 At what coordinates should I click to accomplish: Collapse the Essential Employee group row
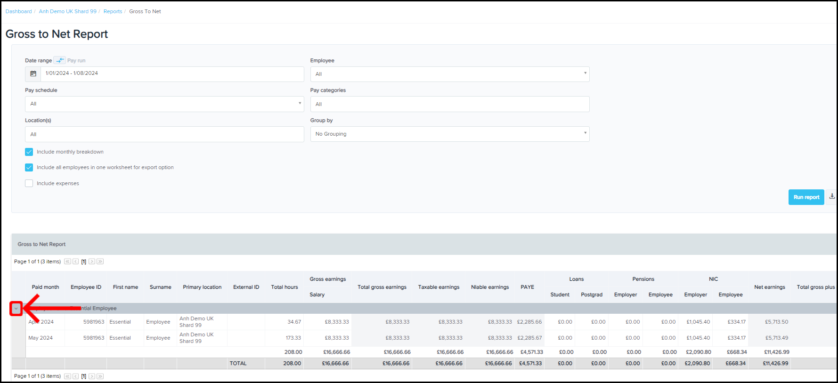(x=16, y=309)
